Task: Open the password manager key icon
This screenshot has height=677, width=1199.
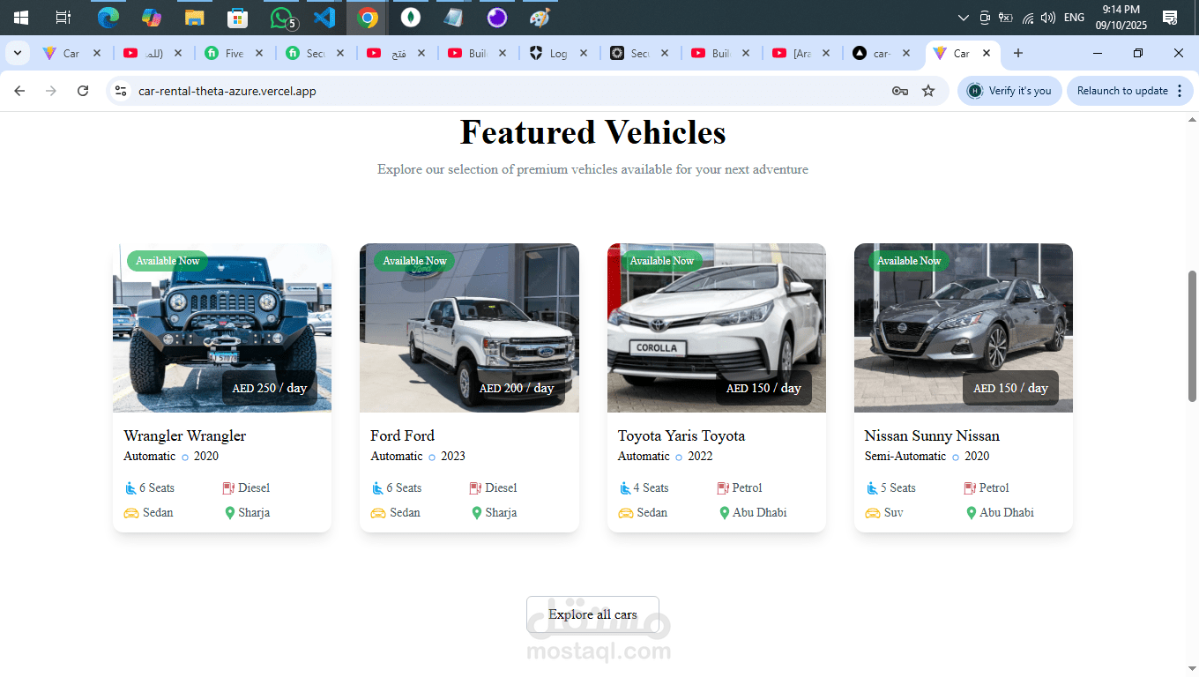Action: (x=899, y=91)
